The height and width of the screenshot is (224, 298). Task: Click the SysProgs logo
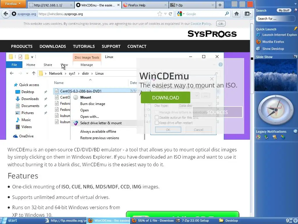click(x=212, y=34)
